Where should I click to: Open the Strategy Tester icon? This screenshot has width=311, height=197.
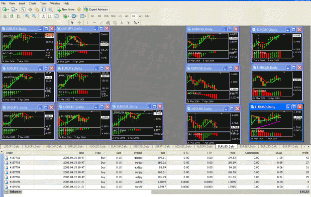(x=51, y=9)
